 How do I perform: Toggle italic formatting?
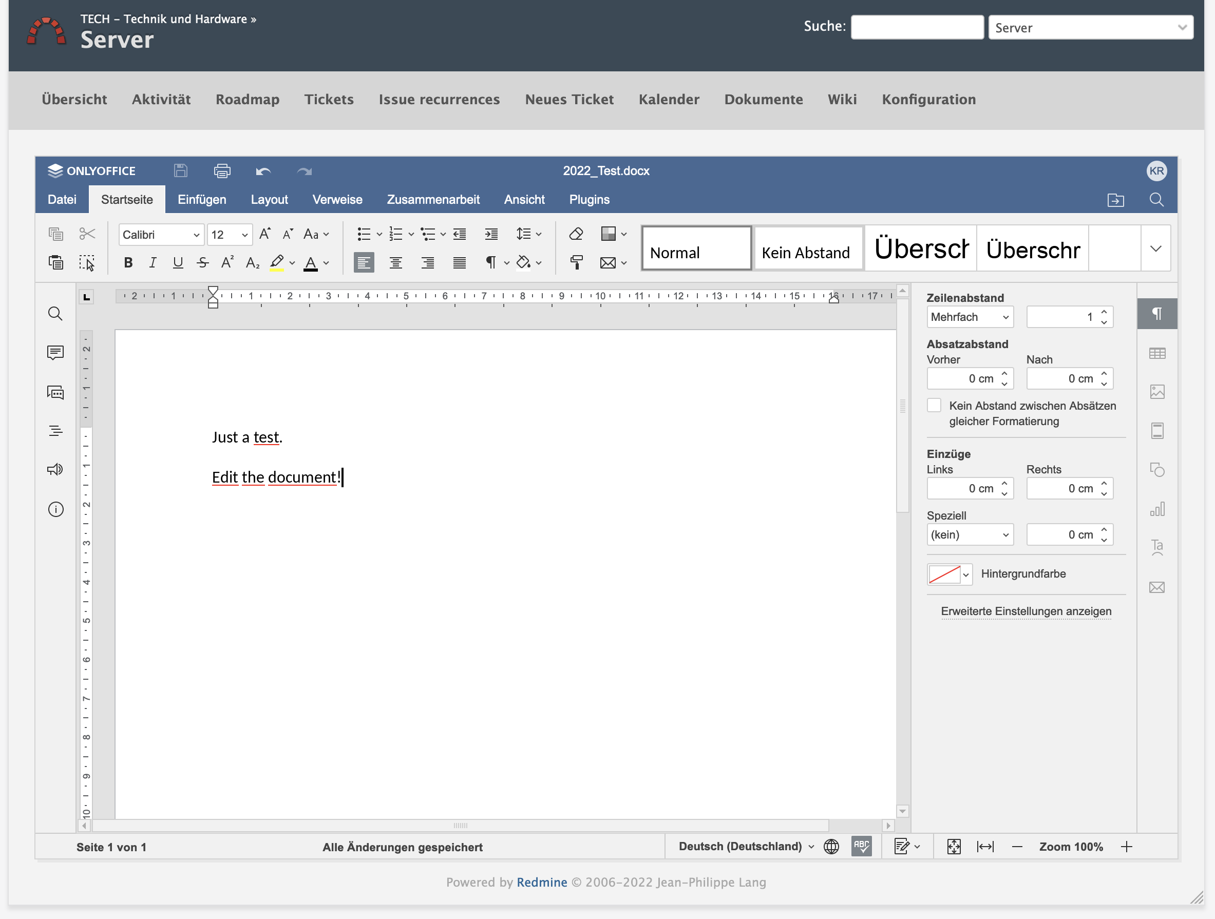pyautogui.click(x=153, y=262)
